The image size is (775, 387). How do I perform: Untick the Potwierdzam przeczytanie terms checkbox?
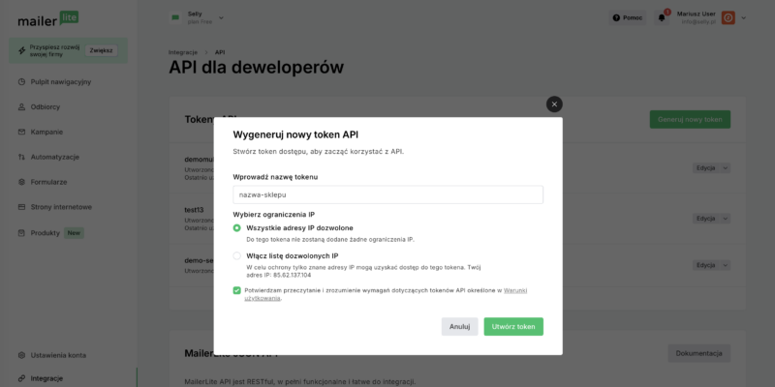236,290
